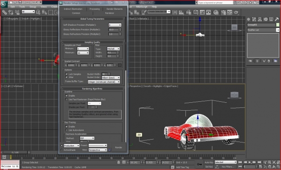Click the Configure Modifier Sets icon

pos(275,61)
